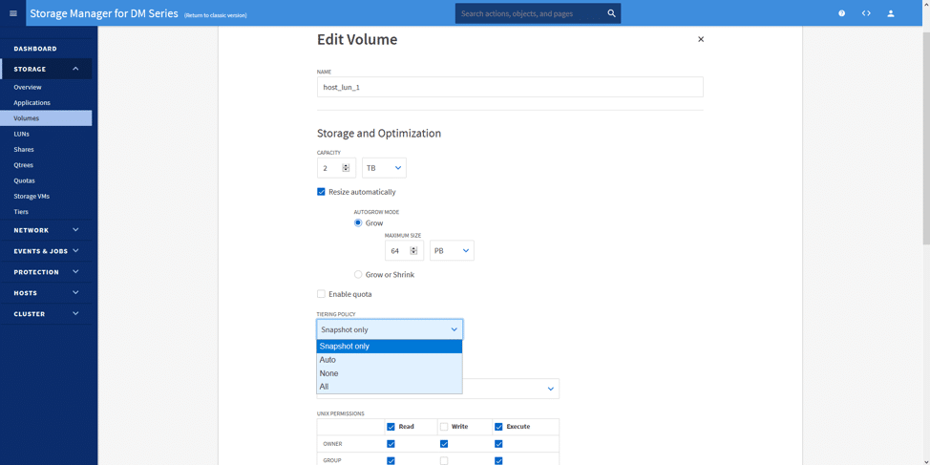Expand the Network sidebar section
The width and height of the screenshot is (930, 465).
75,229
